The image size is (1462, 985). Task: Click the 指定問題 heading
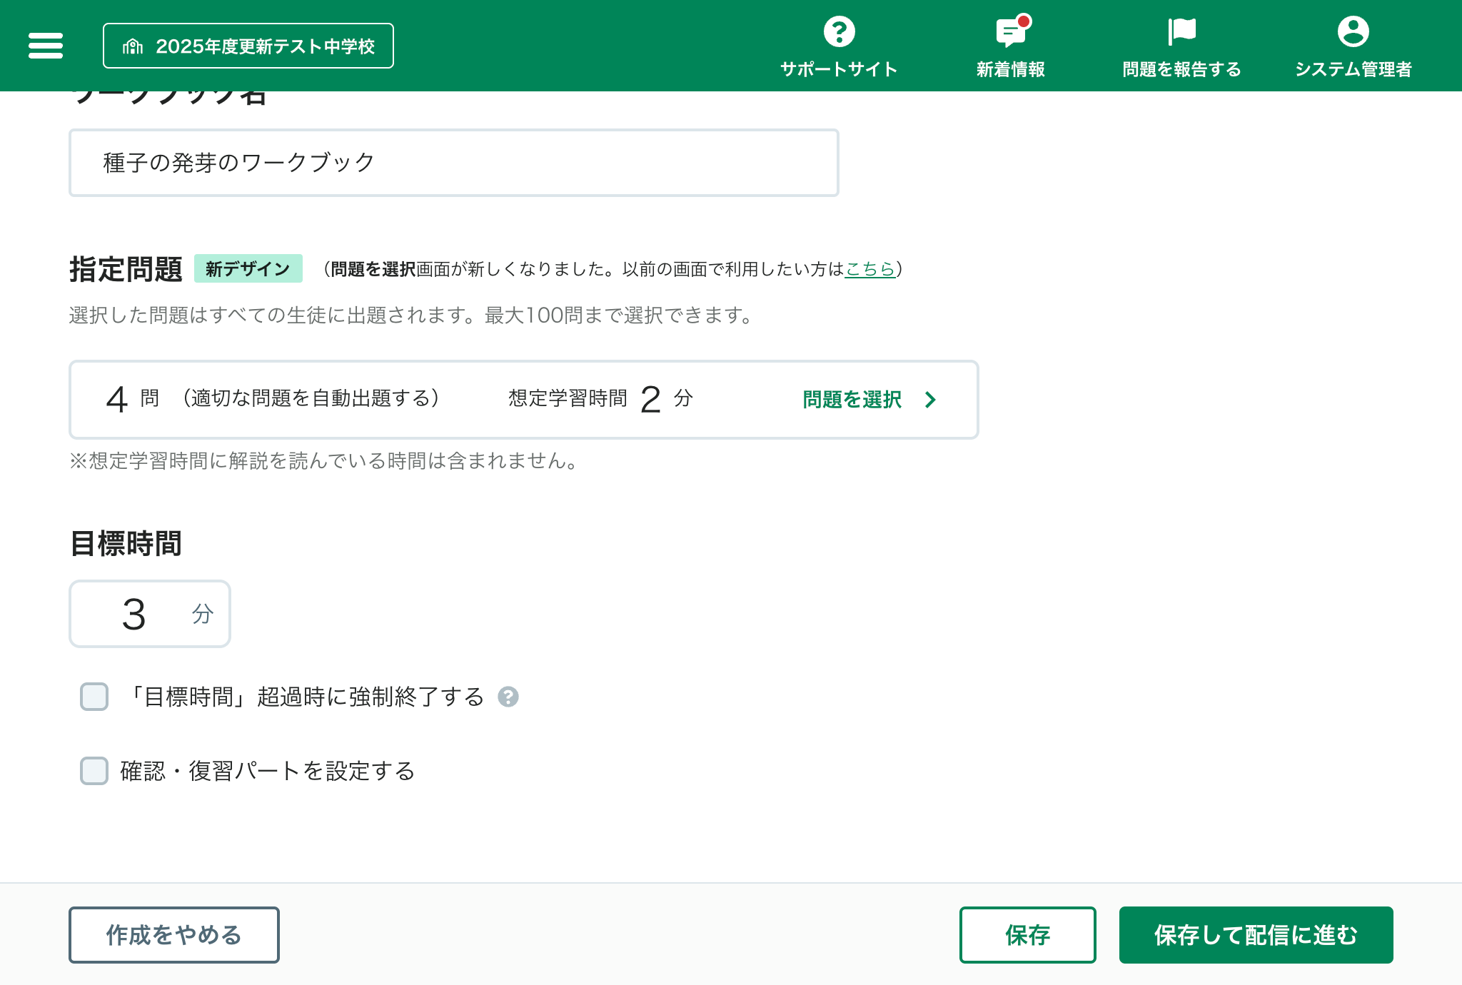click(x=126, y=269)
